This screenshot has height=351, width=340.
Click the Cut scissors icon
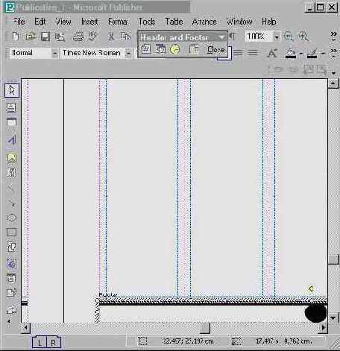coord(111,37)
